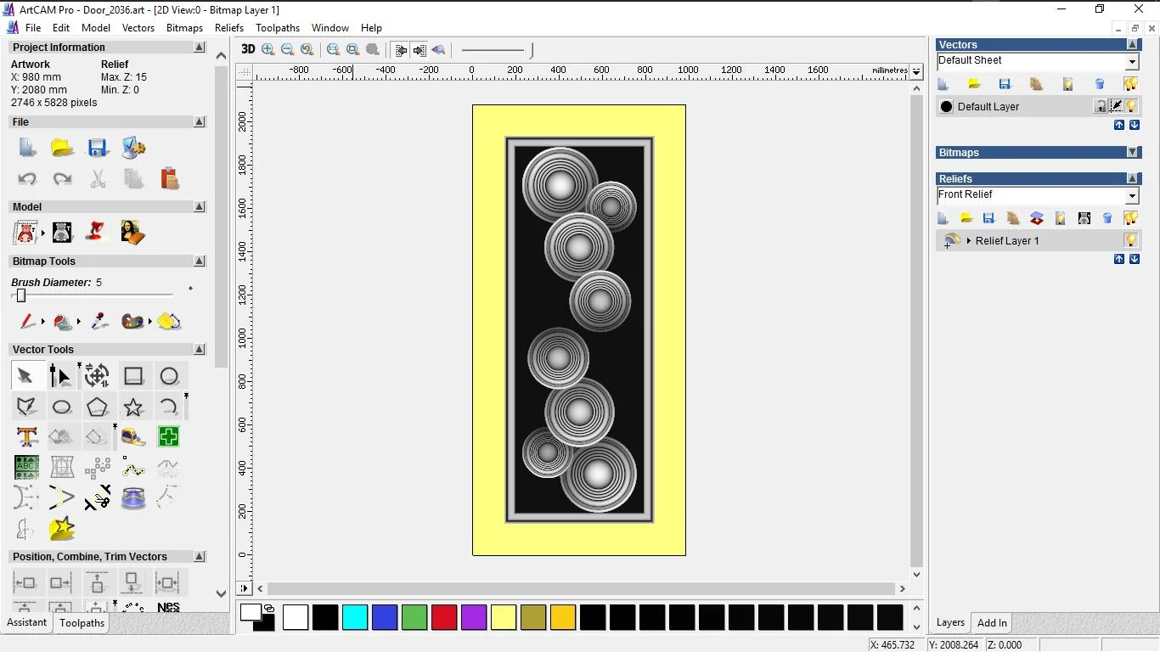Click the Create Vector Text tool

[27, 437]
